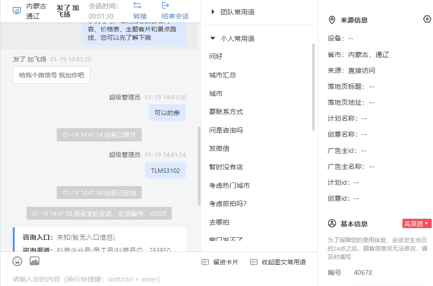Viewport: 433px width, 286px height.
Task: Click the 计划名称 row
Action: click(348, 118)
